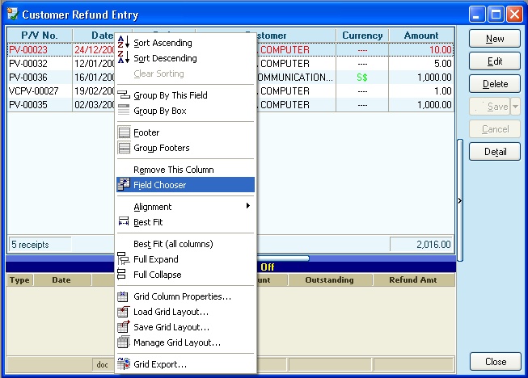Click the side panel expand arrow
This screenshot has width=528, height=378.
click(x=459, y=201)
